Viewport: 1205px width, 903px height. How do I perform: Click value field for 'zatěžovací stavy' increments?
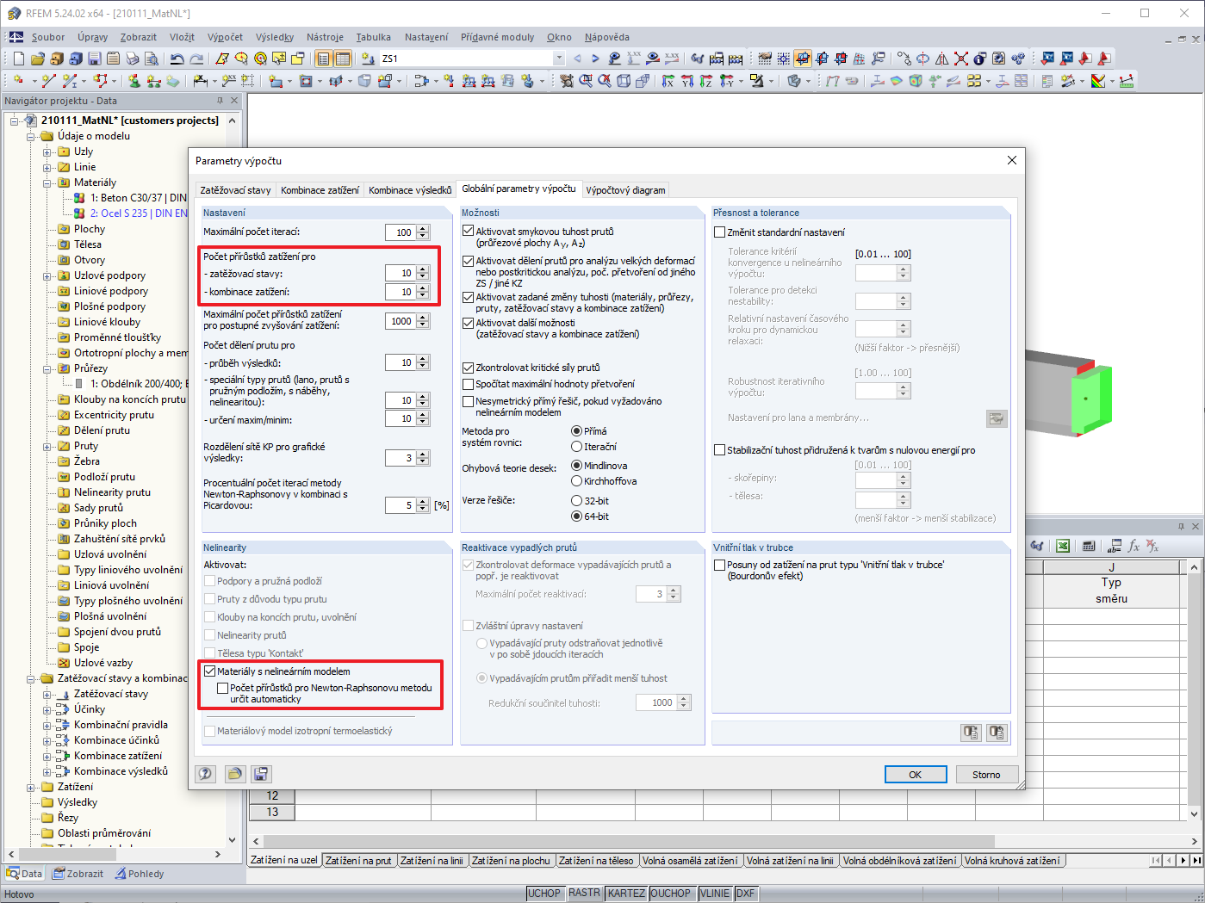(x=401, y=273)
